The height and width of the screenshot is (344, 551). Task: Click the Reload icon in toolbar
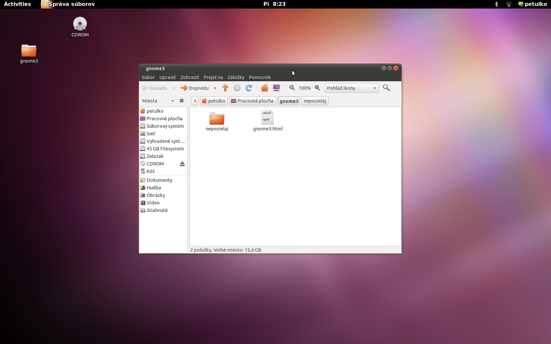(249, 88)
